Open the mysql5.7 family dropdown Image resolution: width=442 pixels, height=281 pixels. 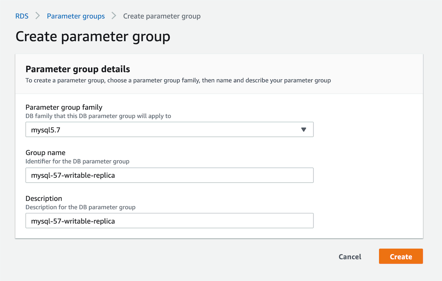pyautogui.click(x=169, y=129)
